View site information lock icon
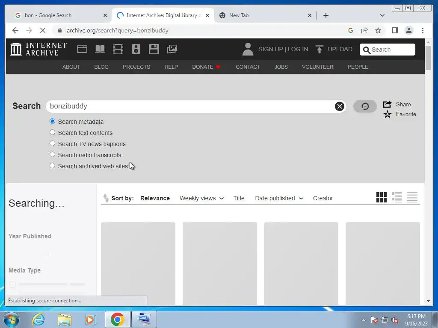The image size is (438, 328). click(x=59, y=30)
